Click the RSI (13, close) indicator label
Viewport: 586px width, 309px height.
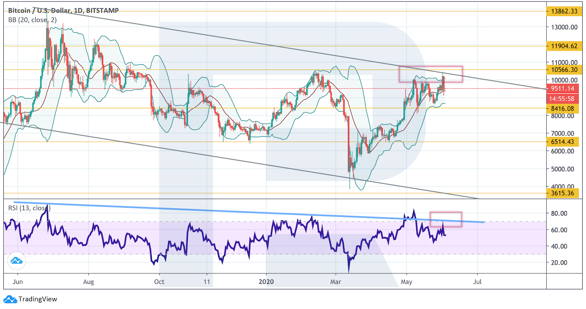pyautogui.click(x=29, y=208)
